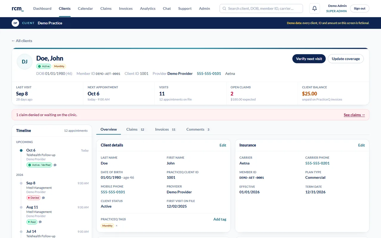Click the Member ID DEMO-AET-0001 in Insurance
Screen dimensions: 381x238
(252, 178)
